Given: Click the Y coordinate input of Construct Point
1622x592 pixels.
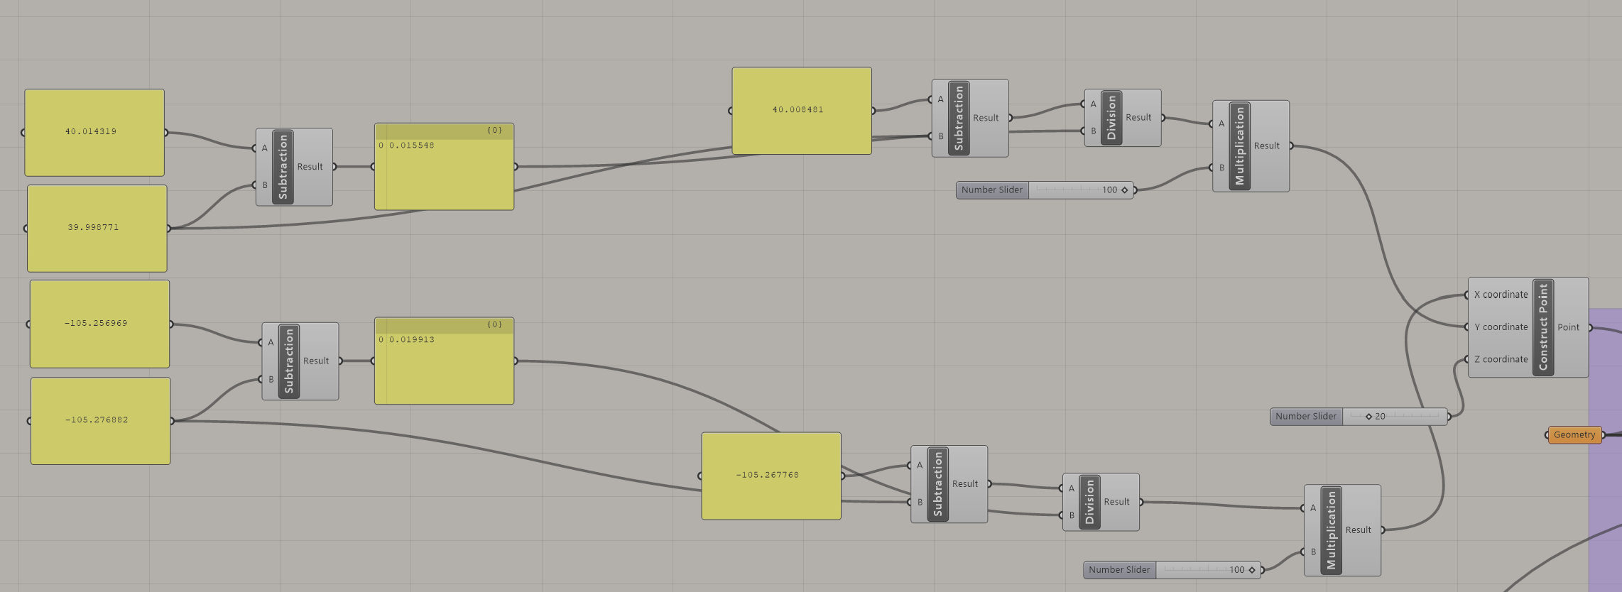Looking at the screenshot, I should click(1500, 327).
